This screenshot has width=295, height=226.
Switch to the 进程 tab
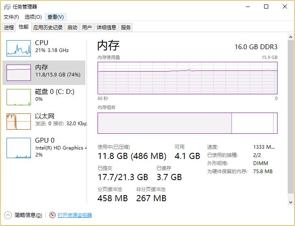pyautogui.click(x=9, y=28)
